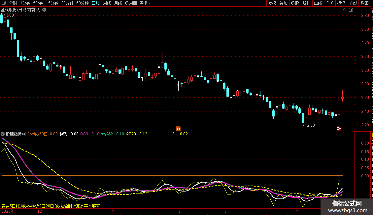The image size is (373, 215).
Task: Click the 股朋指标网 indicator name
Action: [16, 134]
